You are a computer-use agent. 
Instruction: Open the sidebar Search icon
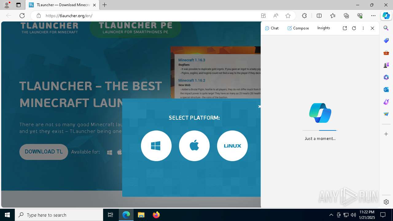point(386,28)
